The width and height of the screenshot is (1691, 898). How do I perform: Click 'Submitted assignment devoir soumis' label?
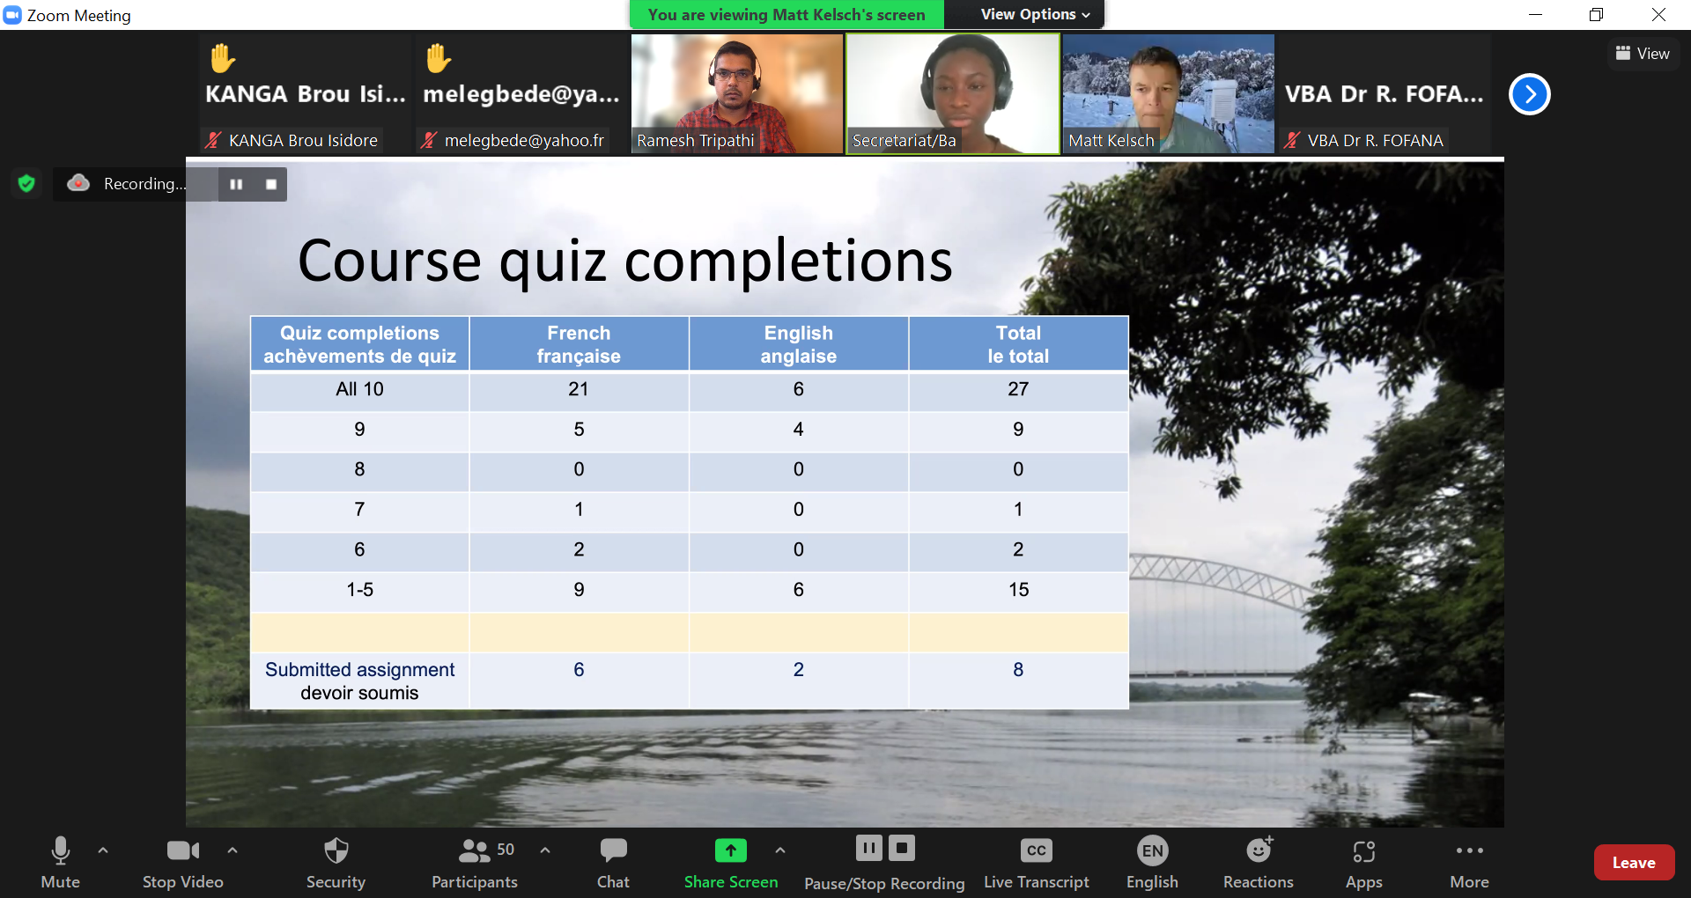click(359, 681)
